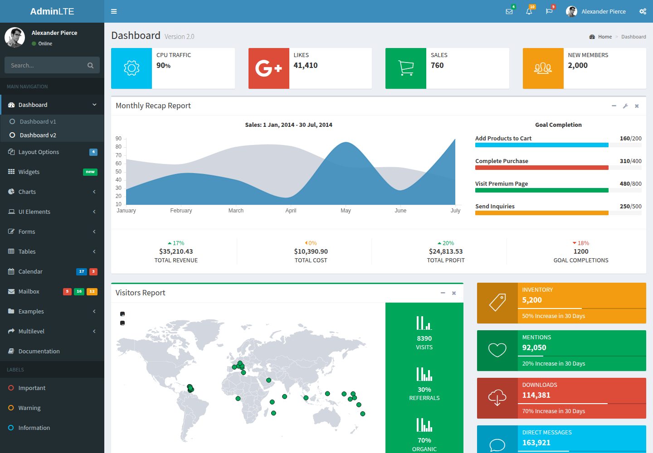Focus the sidebar Search field
Screen dimensions: 653x453
coord(44,65)
